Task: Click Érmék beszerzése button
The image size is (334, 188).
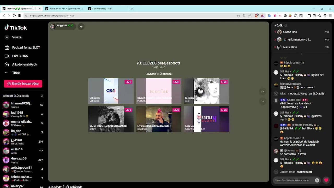Action: coord(23,84)
